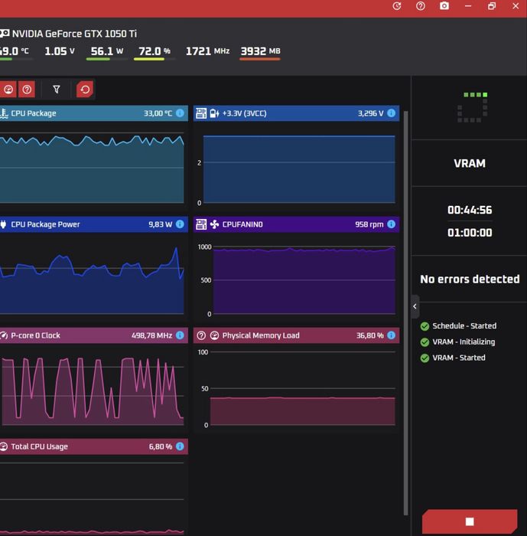Select VRAM - Initializing log entry

tap(457, 342)
